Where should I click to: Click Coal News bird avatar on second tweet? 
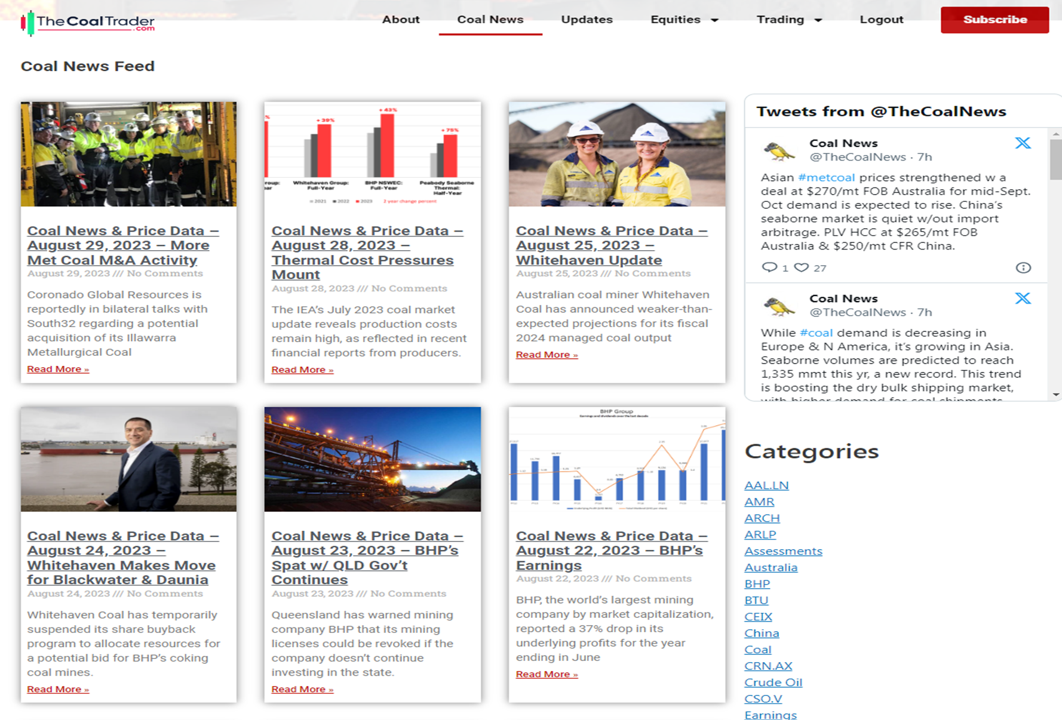click(779, 306)
